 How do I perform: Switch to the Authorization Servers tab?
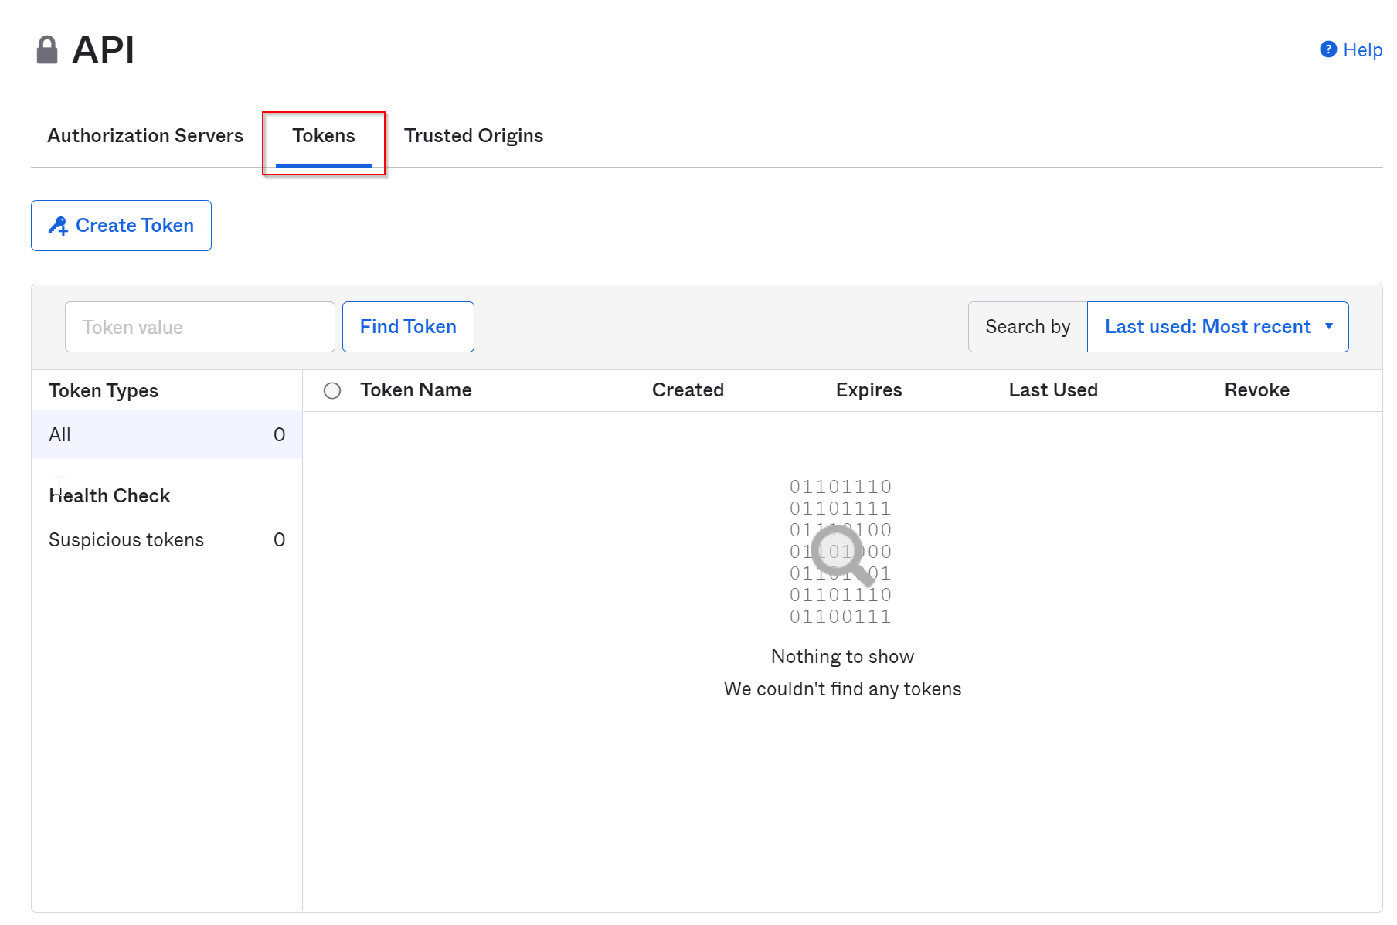coord(145,136)
